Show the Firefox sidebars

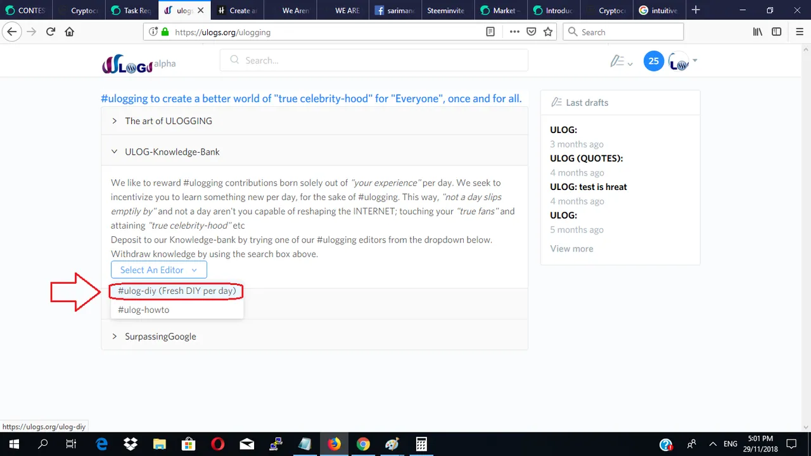777,32
